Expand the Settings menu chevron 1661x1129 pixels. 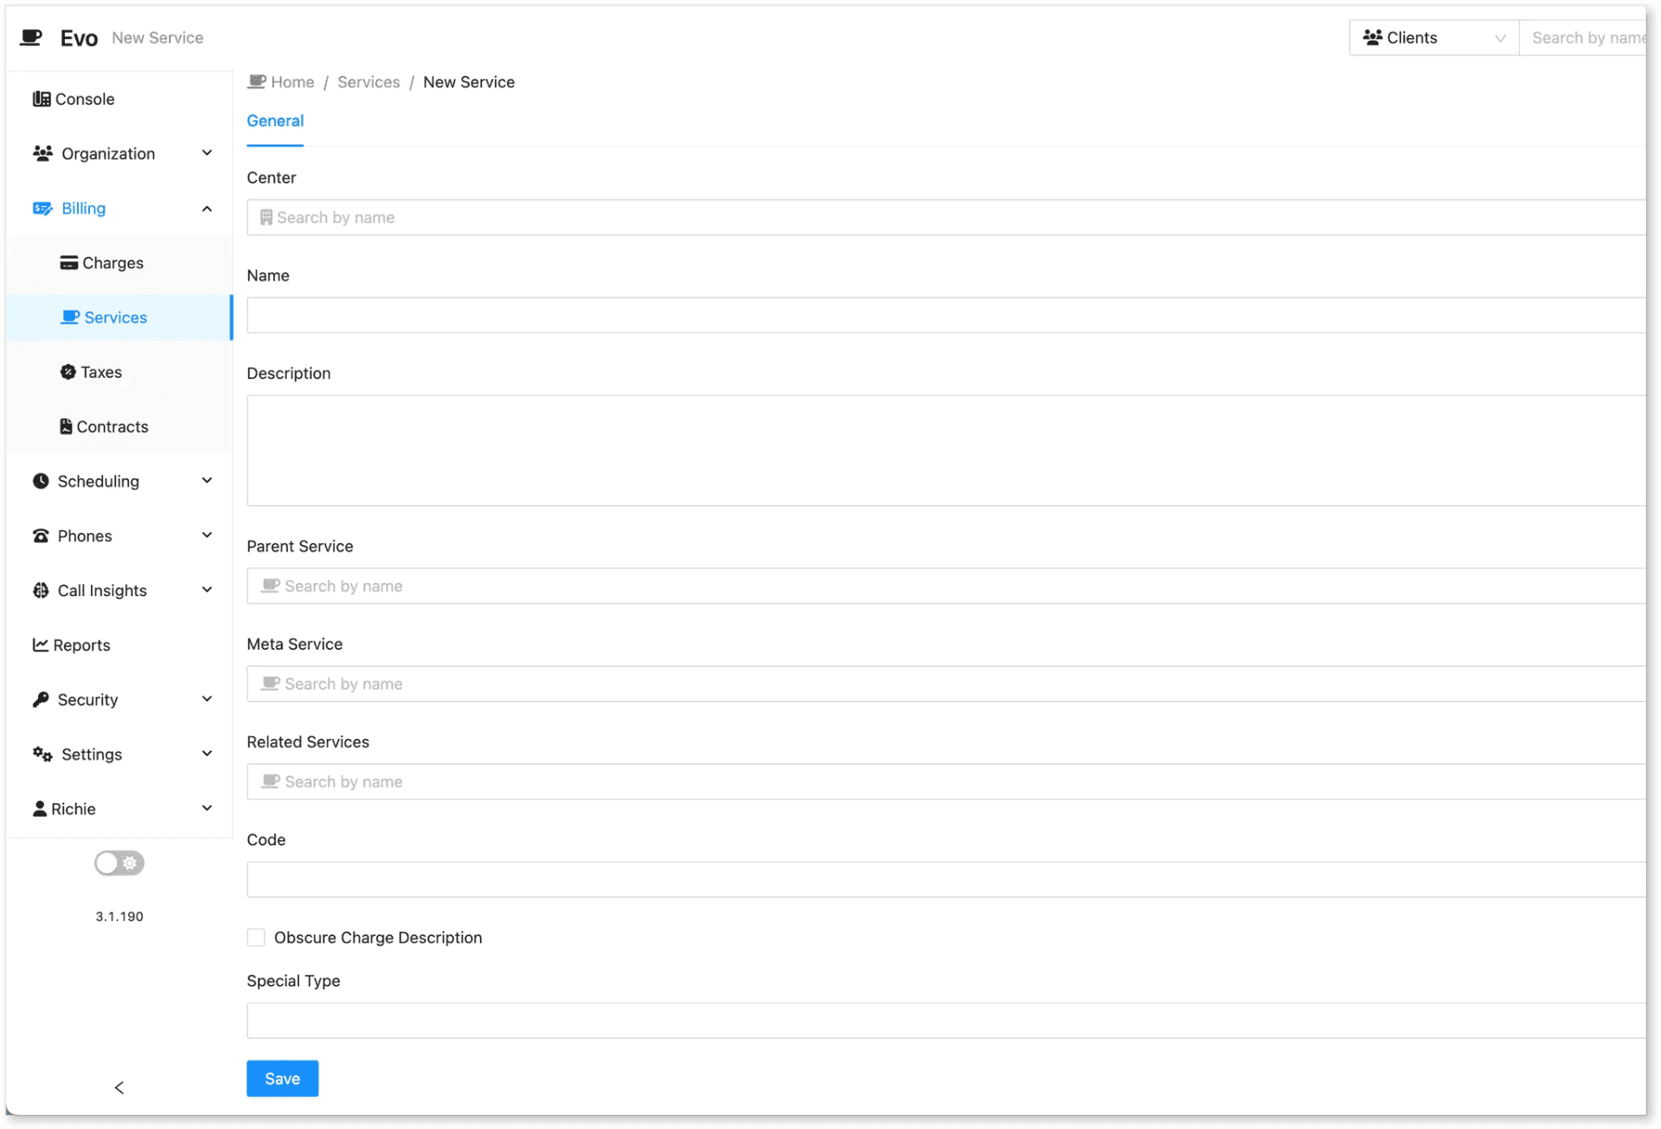click(207, 754)
